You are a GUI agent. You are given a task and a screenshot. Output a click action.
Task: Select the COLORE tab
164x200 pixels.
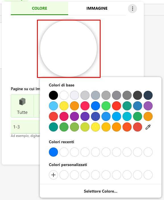coord(40,8)
